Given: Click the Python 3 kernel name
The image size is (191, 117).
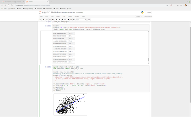Looking at the screenshot, I should coord(147,16).
